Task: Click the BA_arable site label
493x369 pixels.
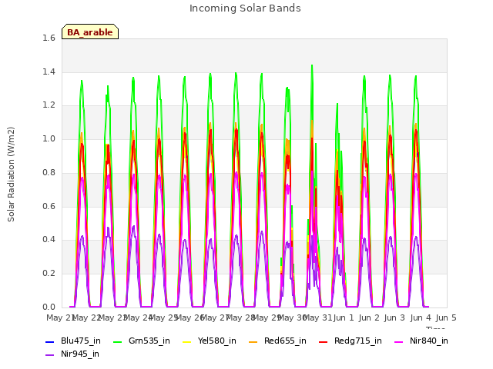Action: tap(90, 32)
